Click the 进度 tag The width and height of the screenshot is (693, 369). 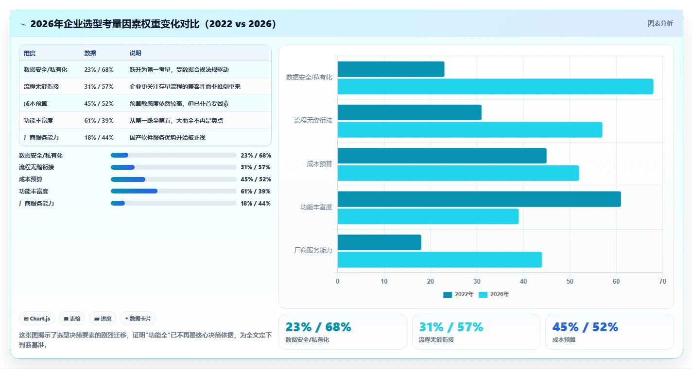click(x=103, y=319)
